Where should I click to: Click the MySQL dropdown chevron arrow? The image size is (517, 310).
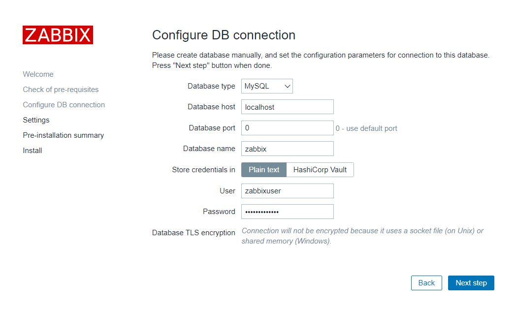287,86
